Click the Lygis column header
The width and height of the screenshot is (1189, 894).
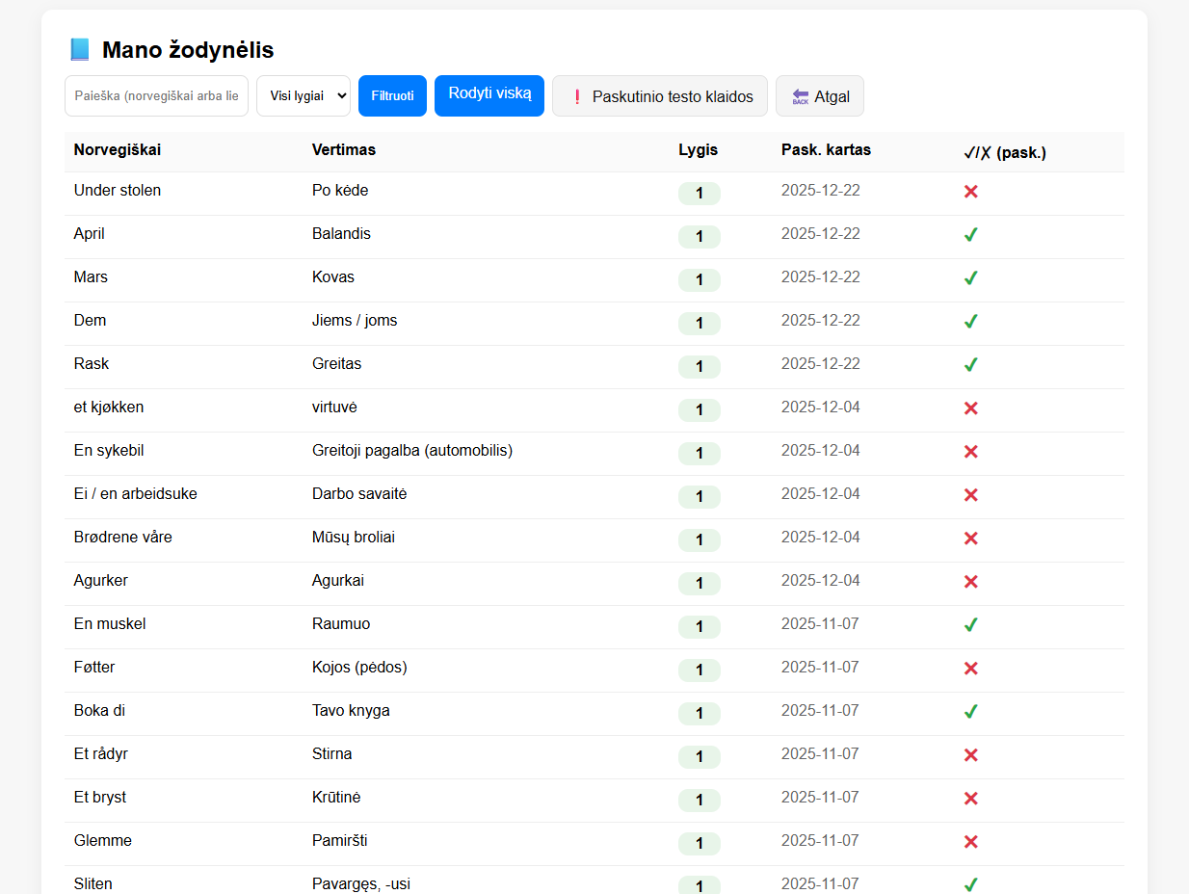click(x=698, y=150)
